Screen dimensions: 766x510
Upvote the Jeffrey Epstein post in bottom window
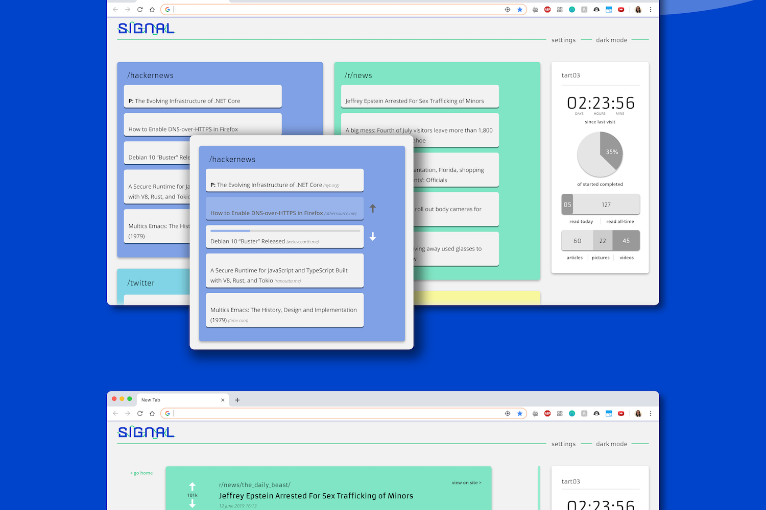192,487
